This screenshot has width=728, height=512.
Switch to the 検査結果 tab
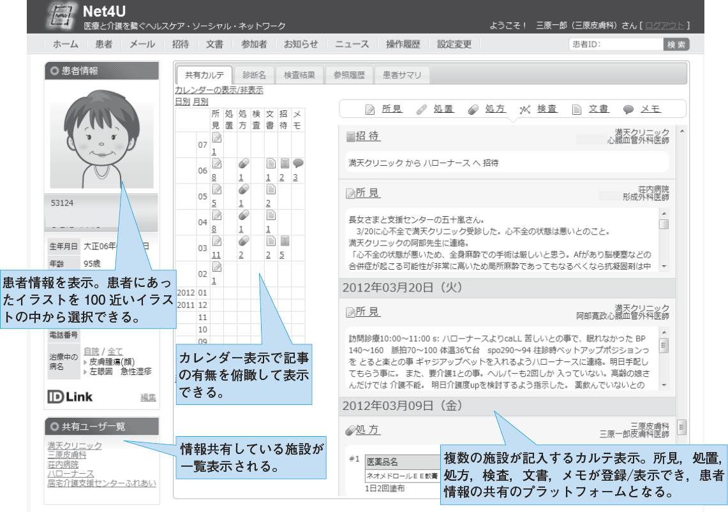299,75
